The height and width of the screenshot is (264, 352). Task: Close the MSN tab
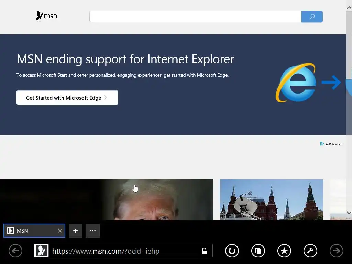click(x=60, y=231)
